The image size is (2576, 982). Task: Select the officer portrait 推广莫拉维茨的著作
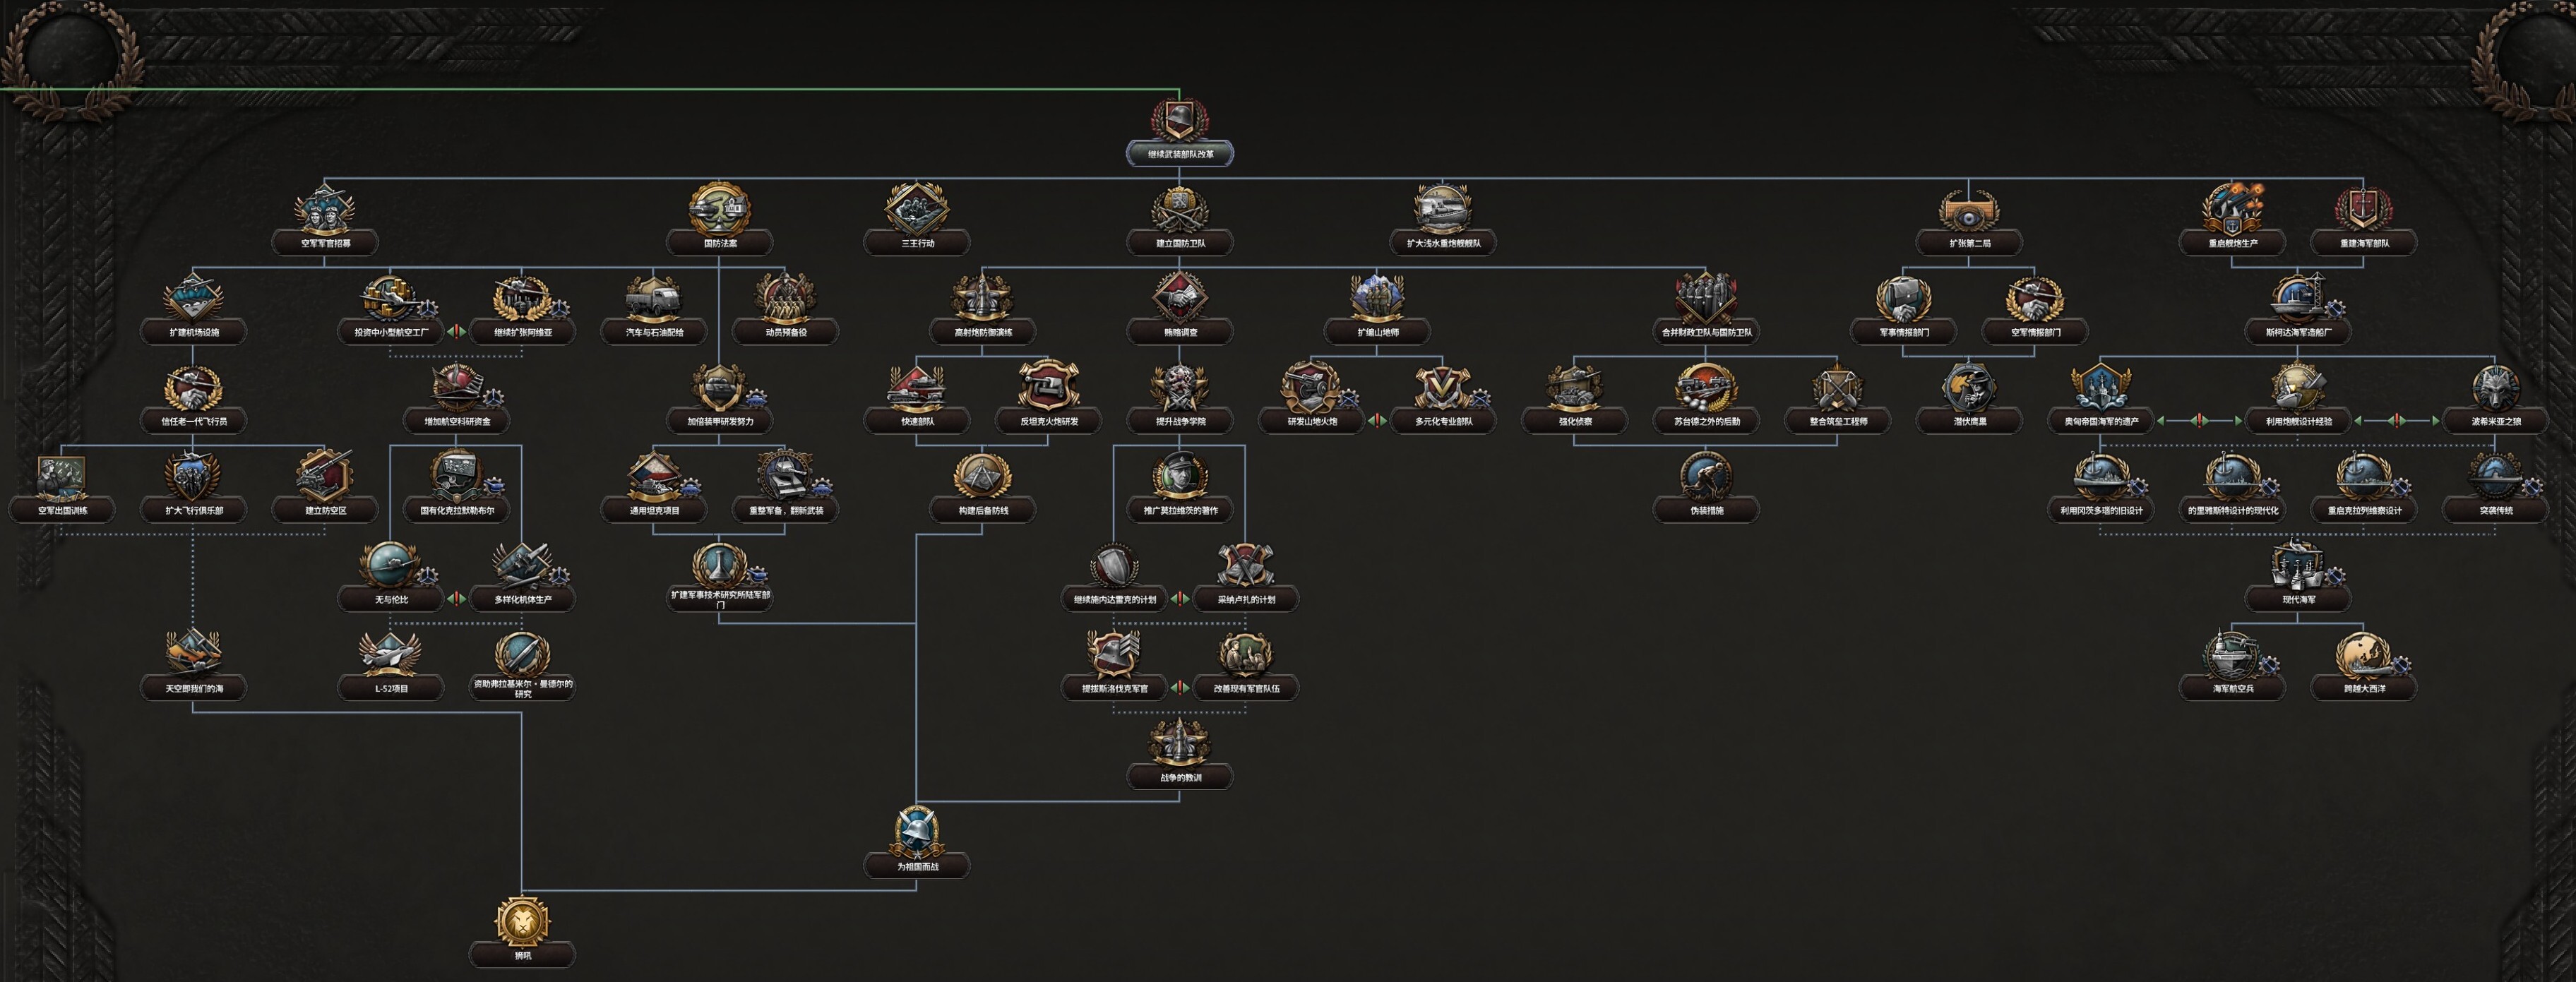coord(1180,476)
